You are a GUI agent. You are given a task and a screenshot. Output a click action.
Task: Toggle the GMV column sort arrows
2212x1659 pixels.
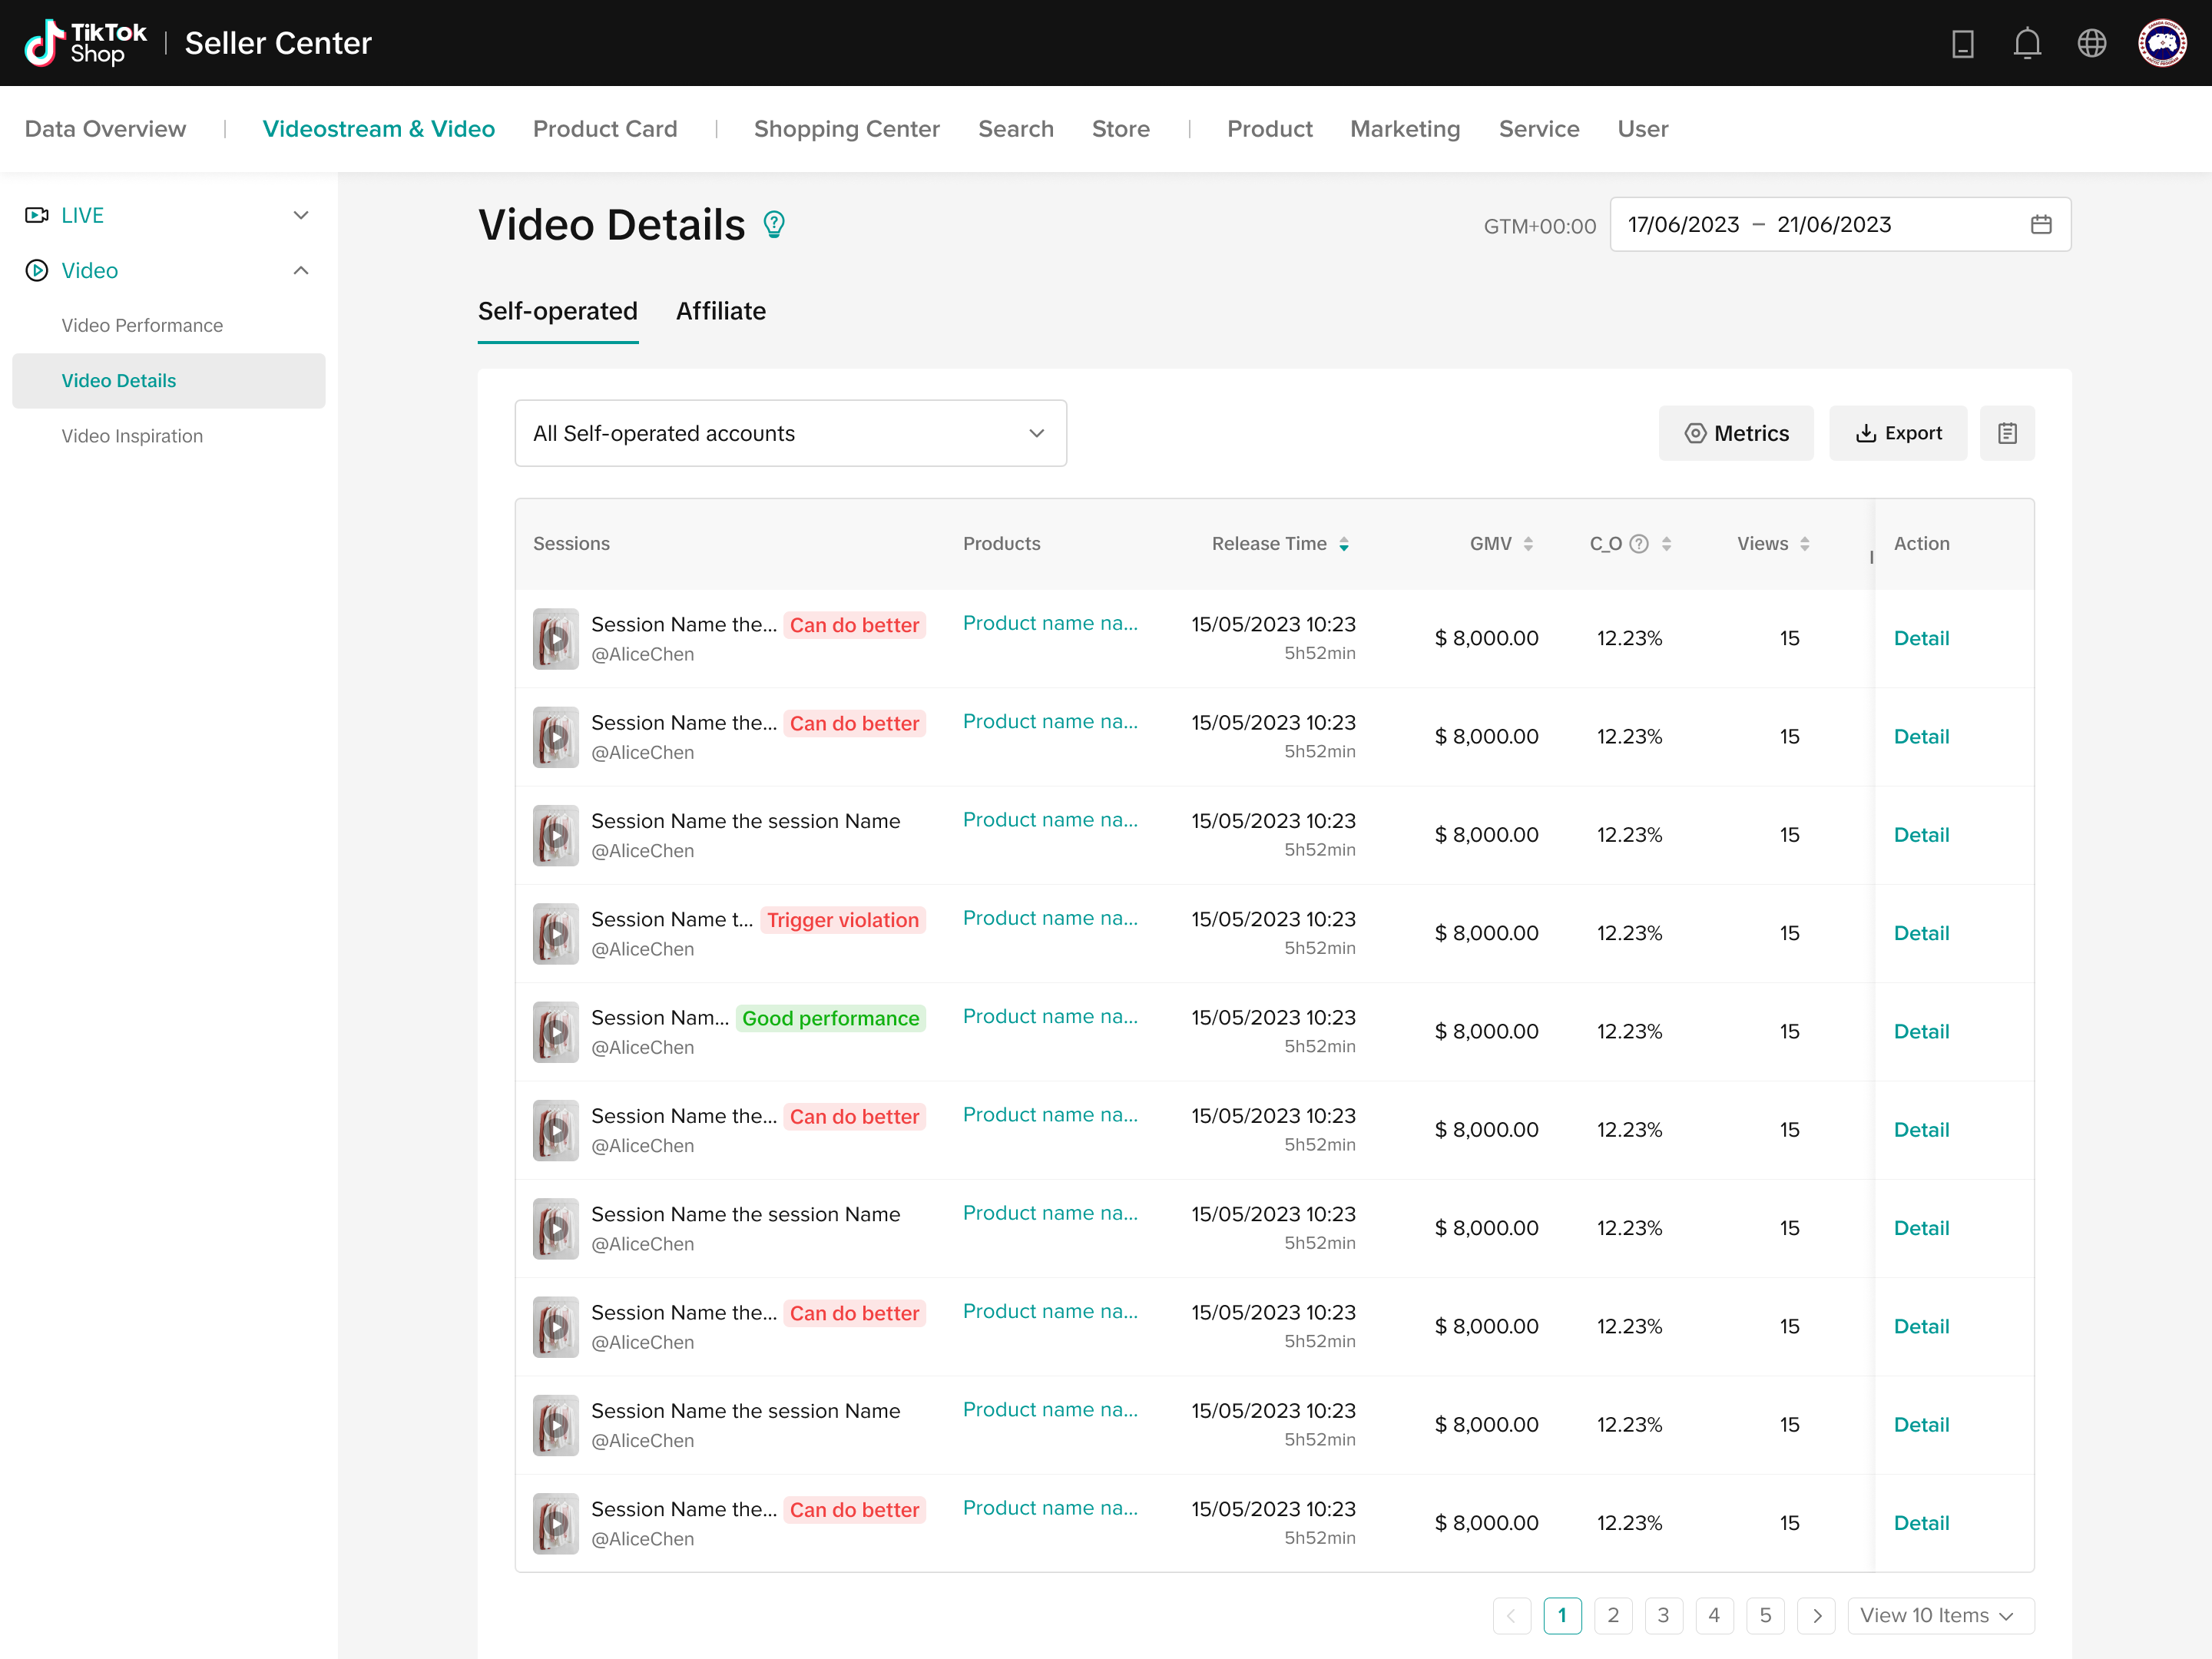pos(1527,543)
